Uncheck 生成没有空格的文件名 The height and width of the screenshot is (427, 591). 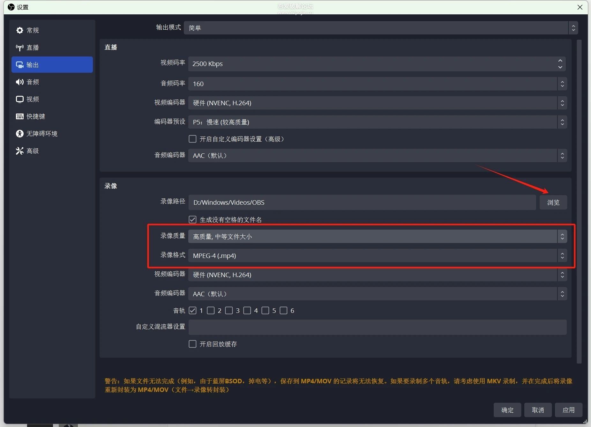pos(192,219)
